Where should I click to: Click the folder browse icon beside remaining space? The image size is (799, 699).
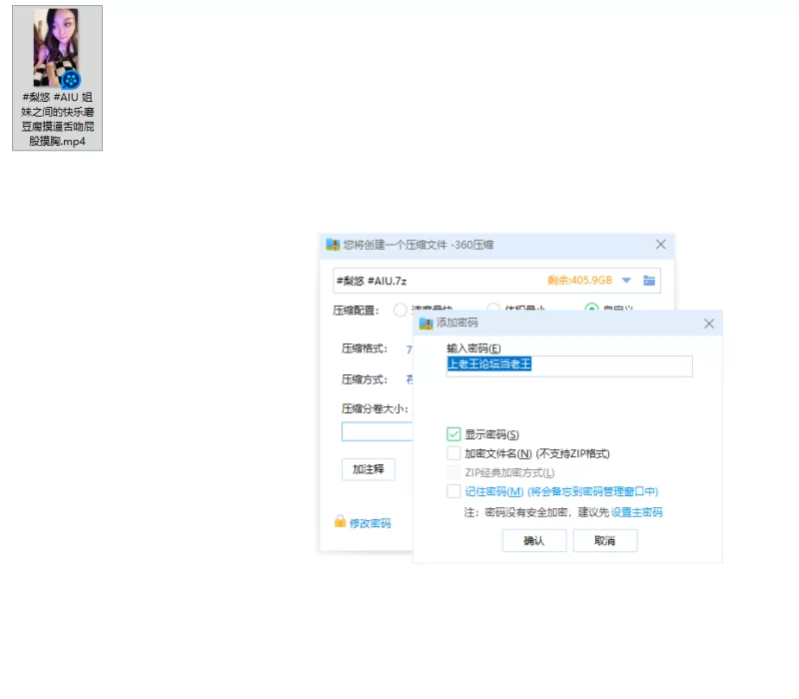coord(649,281)
